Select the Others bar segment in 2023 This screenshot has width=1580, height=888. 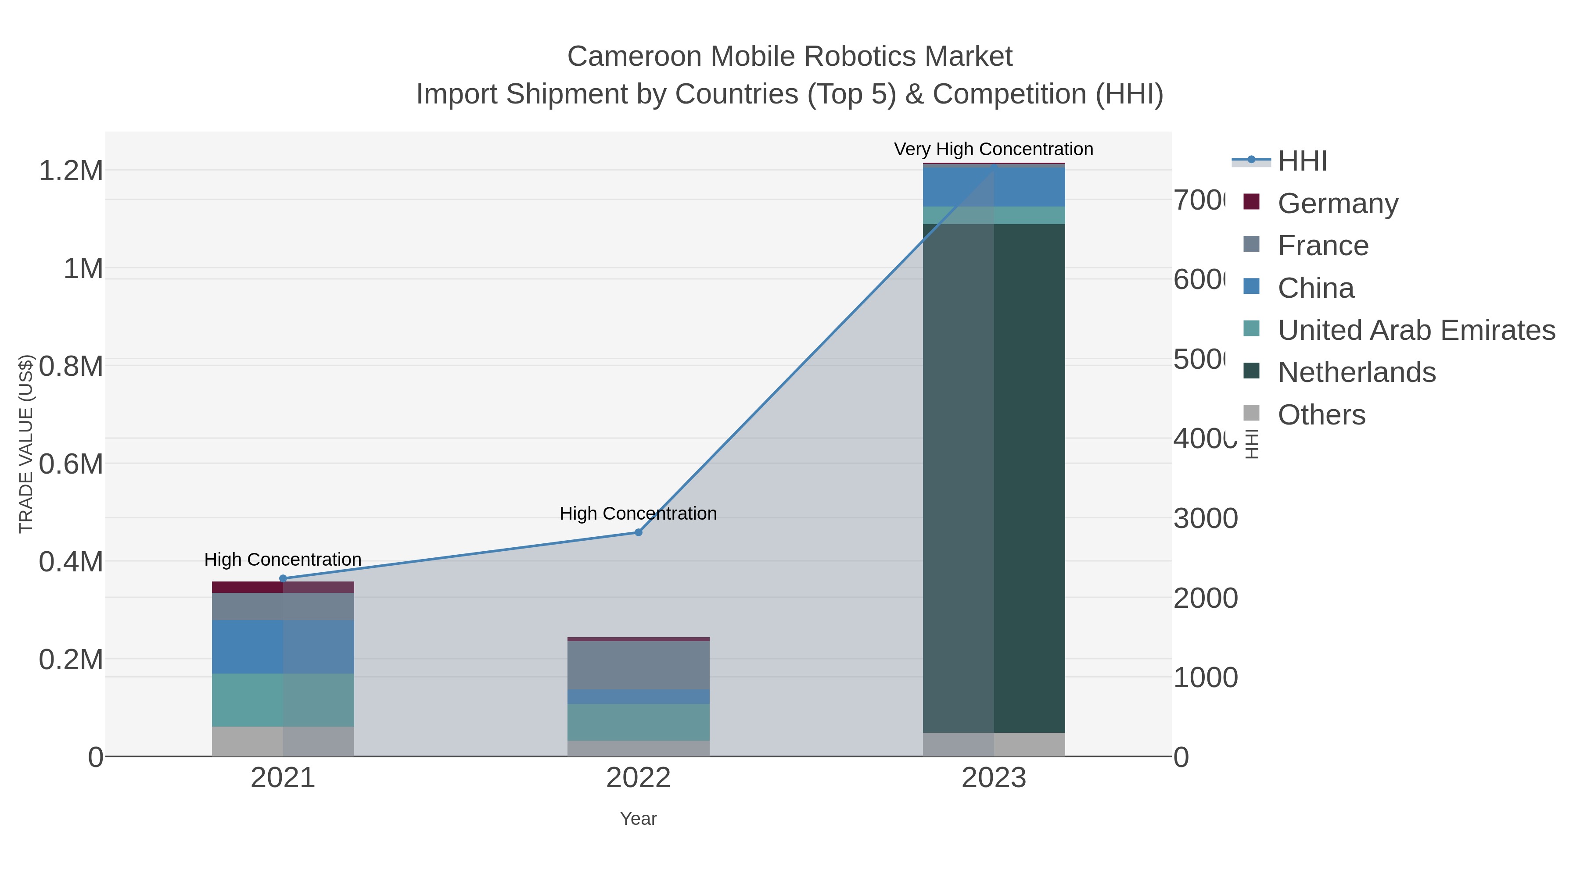(994, 745)
